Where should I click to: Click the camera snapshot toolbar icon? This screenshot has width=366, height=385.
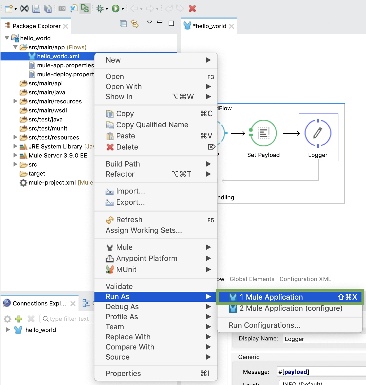[62, 9]
